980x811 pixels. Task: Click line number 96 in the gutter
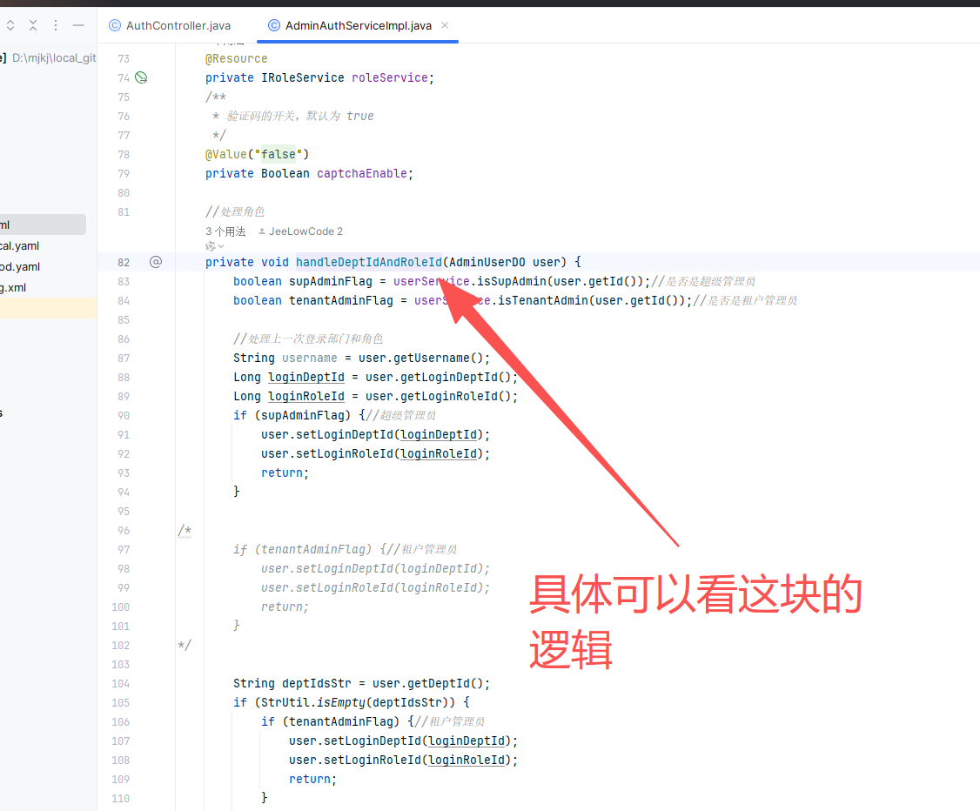tap(122, 530)
